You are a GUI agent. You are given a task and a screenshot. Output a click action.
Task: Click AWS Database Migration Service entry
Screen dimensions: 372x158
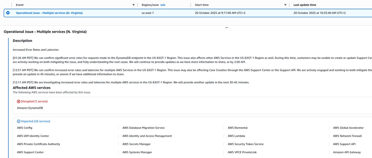coord(144,128)
